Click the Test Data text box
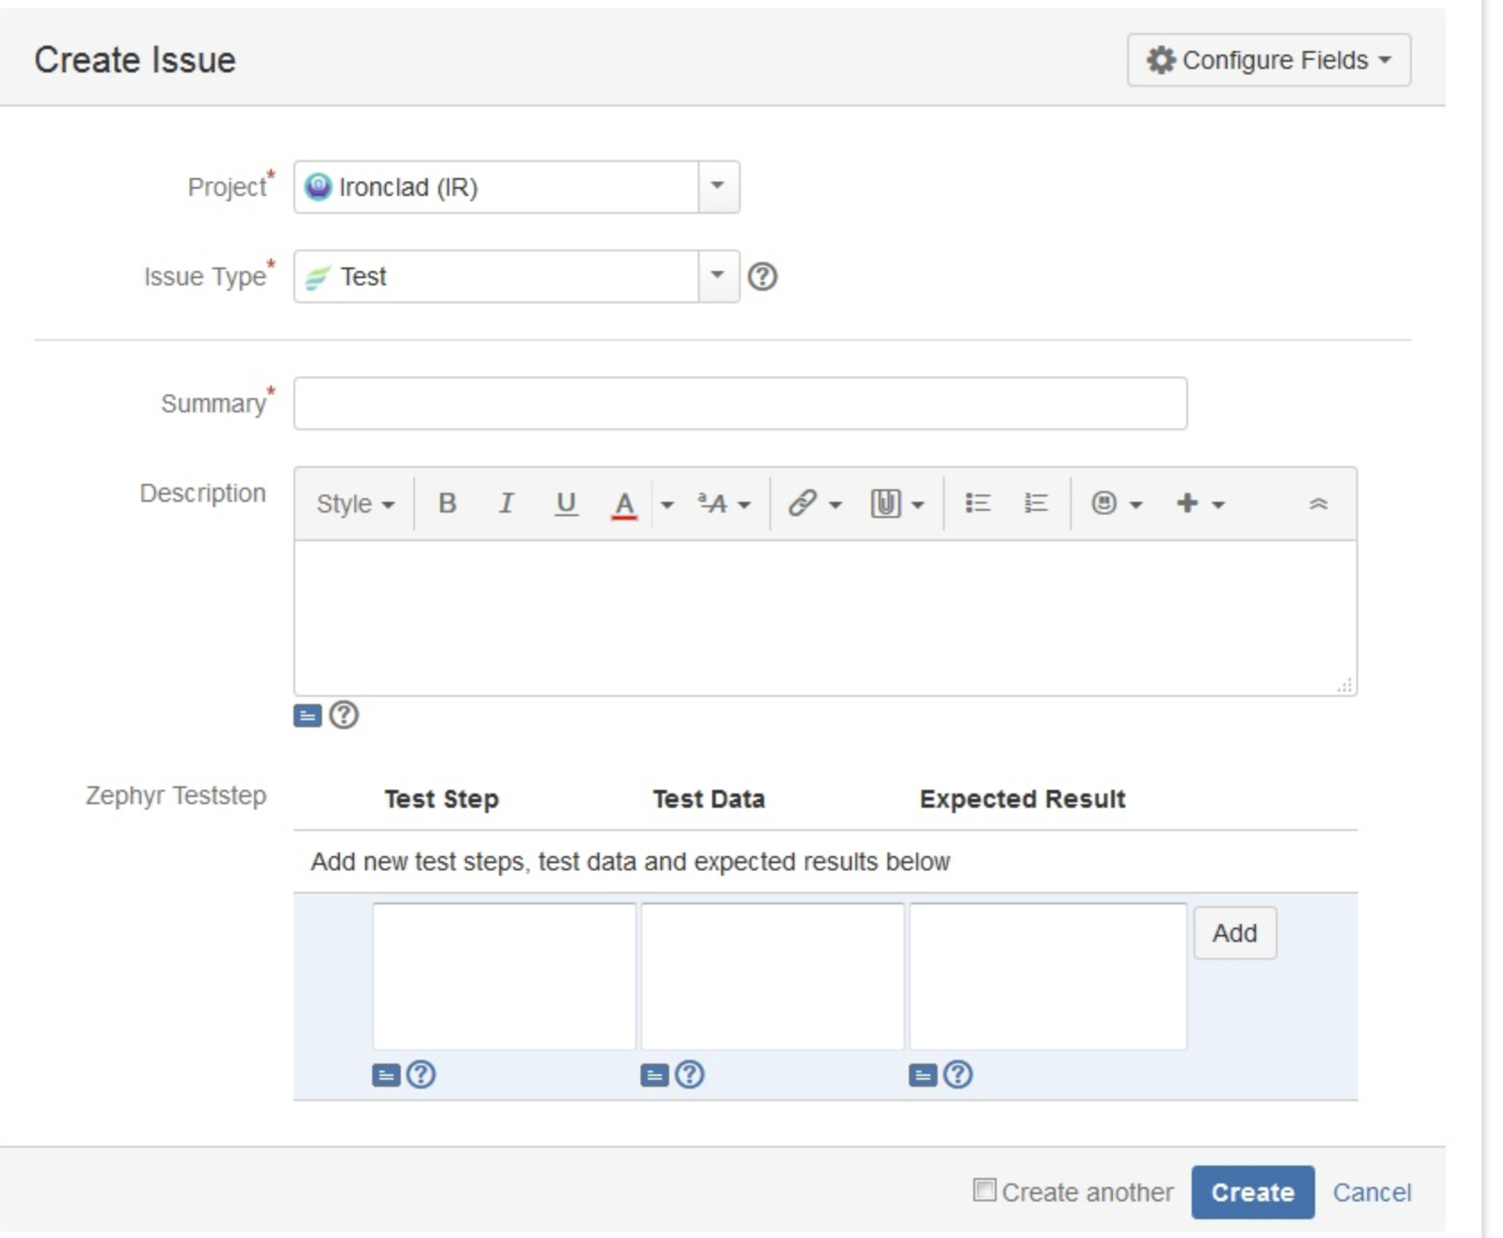 coord(772,976)
